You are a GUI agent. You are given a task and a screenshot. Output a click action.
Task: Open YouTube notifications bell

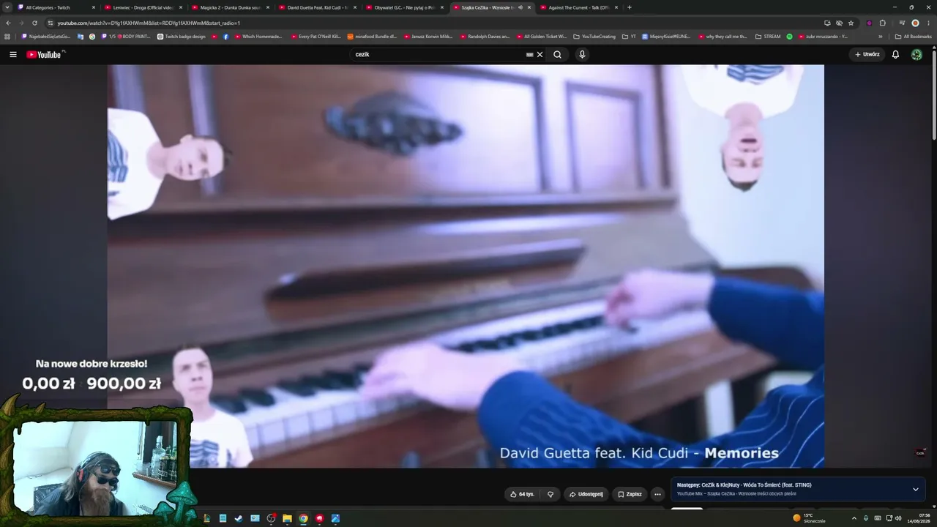(x=895, y=54)
